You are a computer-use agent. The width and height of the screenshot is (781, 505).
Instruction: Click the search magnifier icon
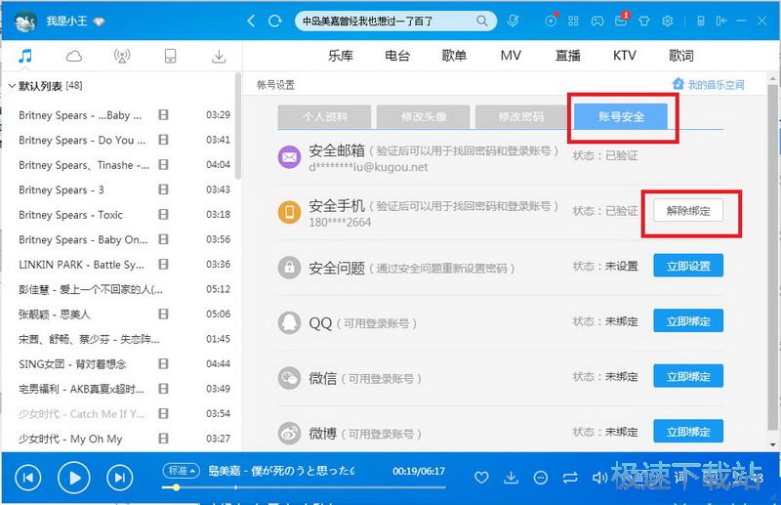pos(481,21)
